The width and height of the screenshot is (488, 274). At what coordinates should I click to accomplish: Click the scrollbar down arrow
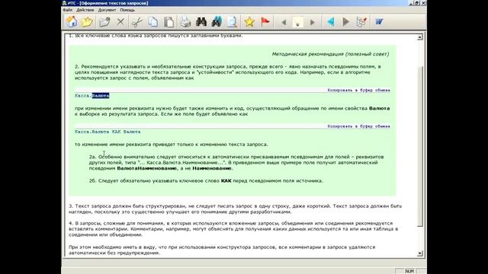420,253
